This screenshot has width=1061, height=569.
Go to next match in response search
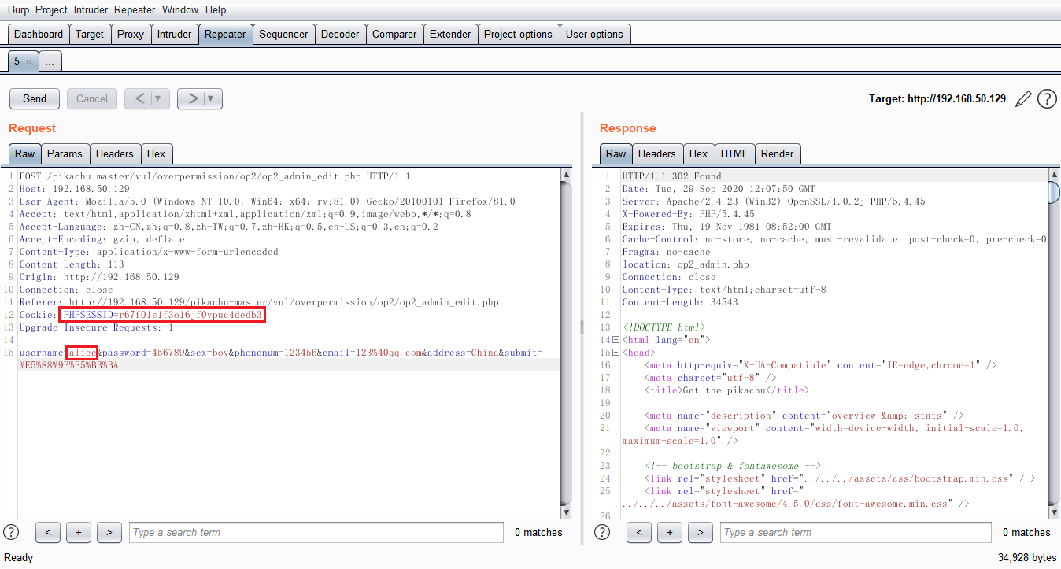tap(700, 533)
